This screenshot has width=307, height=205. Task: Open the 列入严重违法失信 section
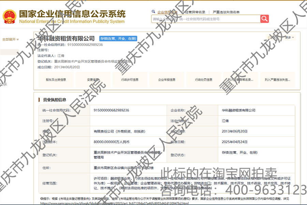[x=277, y=80]
